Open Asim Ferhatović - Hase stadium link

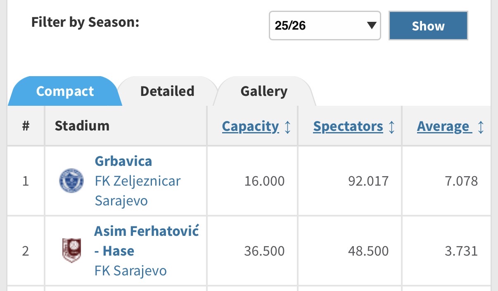(146, 240)
